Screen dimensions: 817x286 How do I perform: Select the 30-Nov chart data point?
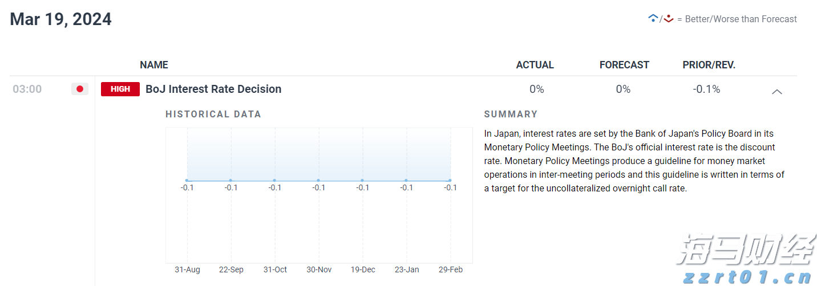(x=318, y=181)
